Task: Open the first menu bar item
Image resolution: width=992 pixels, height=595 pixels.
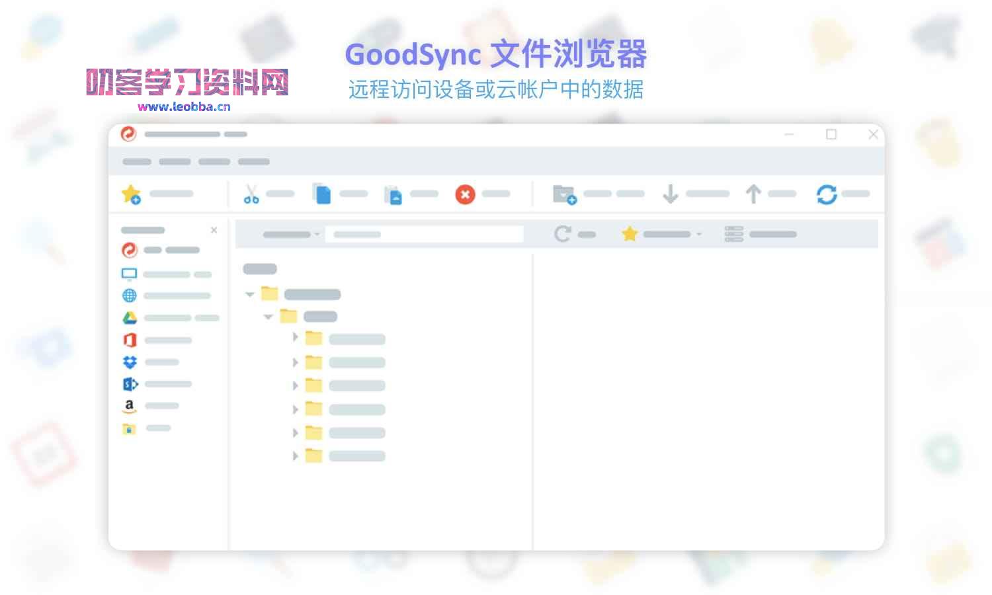Action: pyautogui.click(x=137, y=161)
